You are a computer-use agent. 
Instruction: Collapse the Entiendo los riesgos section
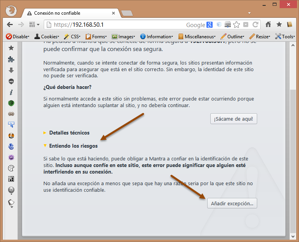click(x=73, y=146)
